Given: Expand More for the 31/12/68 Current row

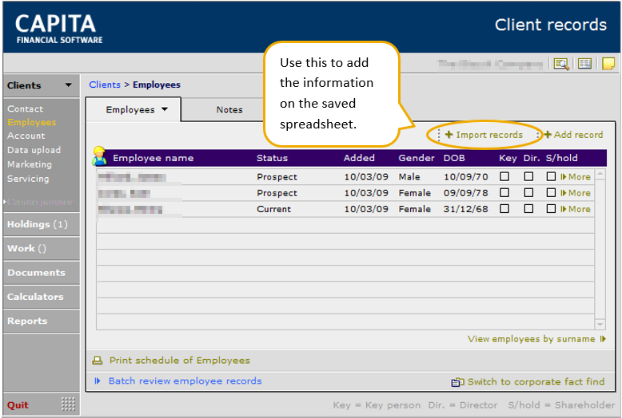Looking at the screenshot, I should [x=576, y=209].
